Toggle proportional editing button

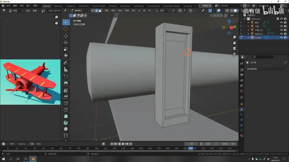190,10
